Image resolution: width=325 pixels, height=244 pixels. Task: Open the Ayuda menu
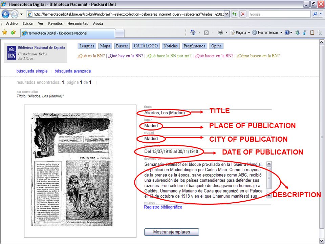click(98, 23)
